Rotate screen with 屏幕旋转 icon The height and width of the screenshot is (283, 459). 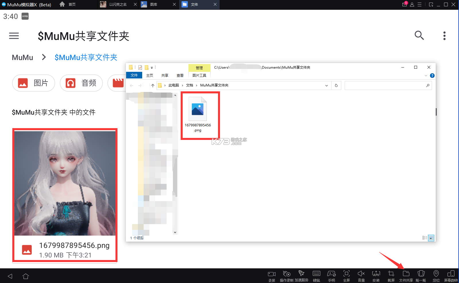451,276
